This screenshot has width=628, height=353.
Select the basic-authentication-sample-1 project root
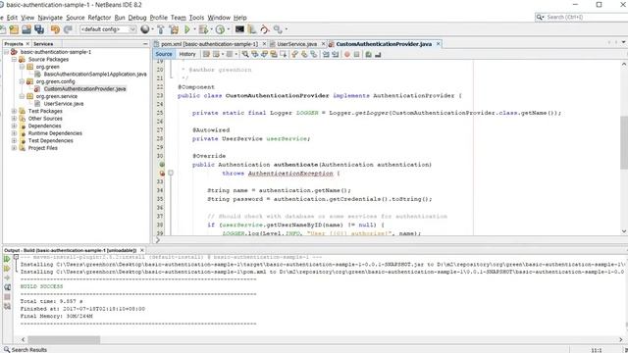point(56,52)
